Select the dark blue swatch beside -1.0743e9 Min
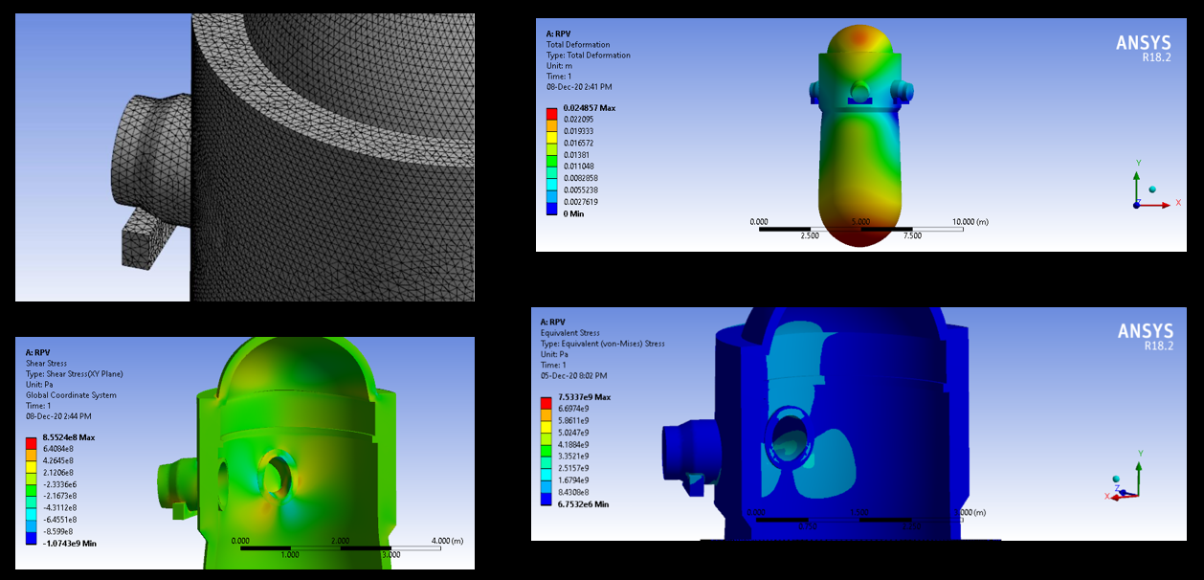 coord(31,537)
